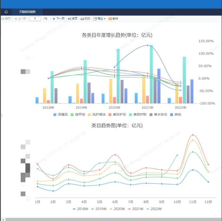Toggle 2020年 line in trend legend

117,209
